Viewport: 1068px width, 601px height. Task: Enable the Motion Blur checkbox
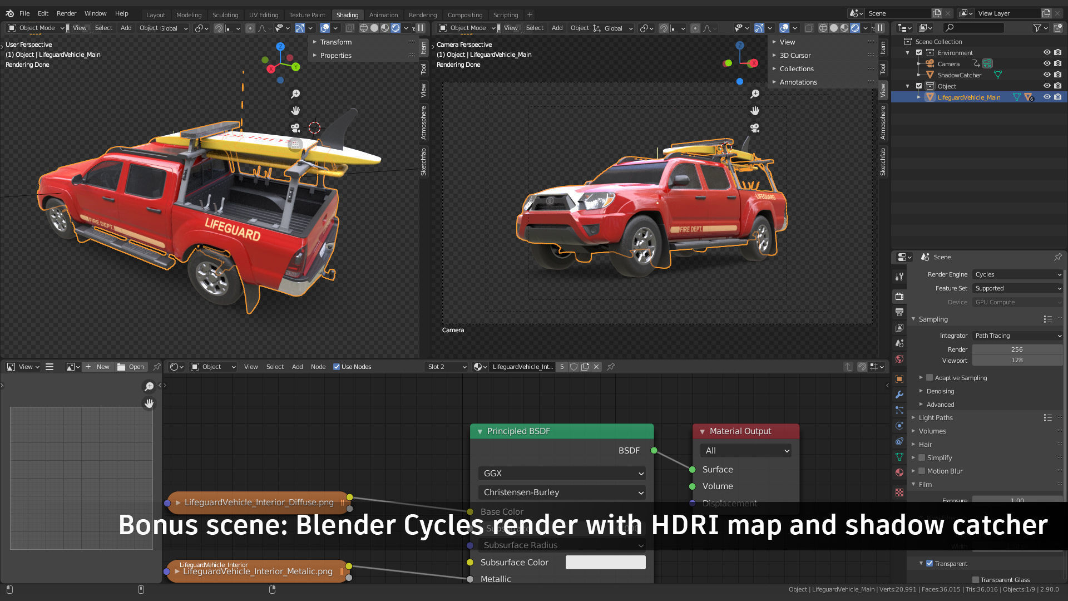922,471
